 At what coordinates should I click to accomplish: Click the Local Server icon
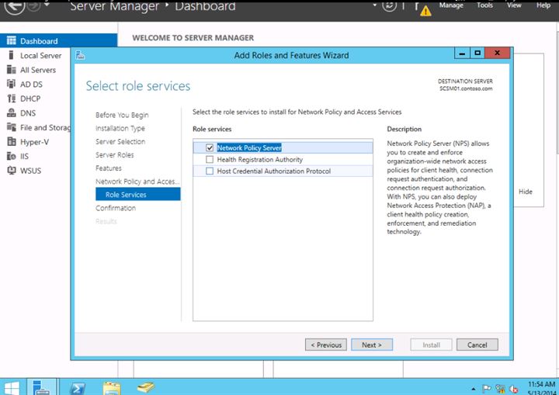(11, 55)
